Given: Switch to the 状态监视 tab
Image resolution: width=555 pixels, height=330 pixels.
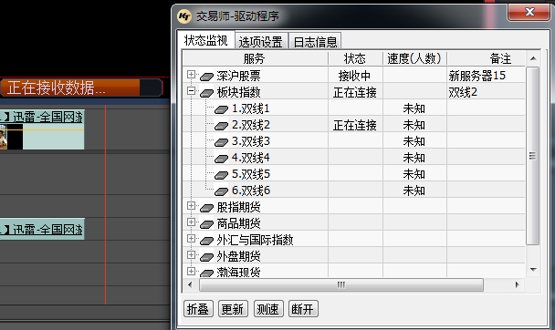Looking at the screenshot, I should coord(206,40).
